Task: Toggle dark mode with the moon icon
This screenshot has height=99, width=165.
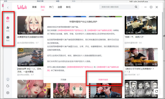Action: pos(8,86)
